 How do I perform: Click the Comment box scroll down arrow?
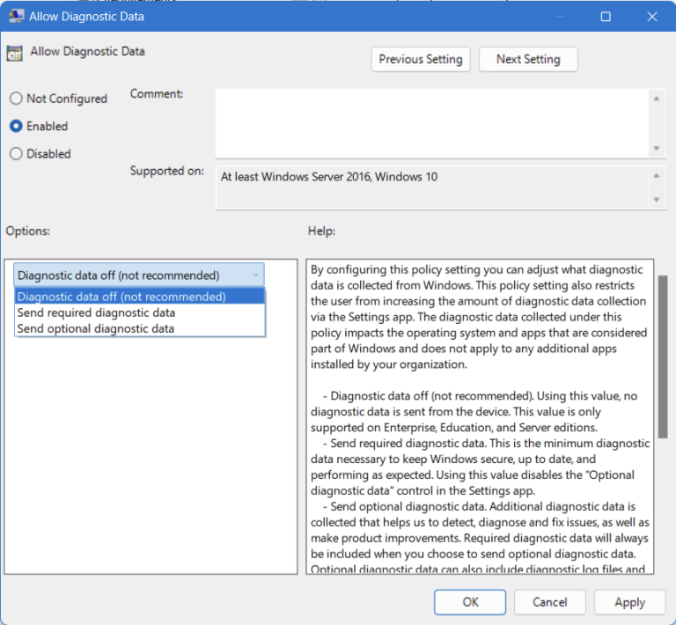point(656,148)
